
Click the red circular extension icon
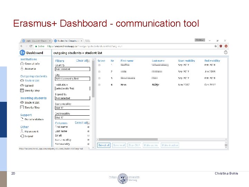click(x=226, y=46)
